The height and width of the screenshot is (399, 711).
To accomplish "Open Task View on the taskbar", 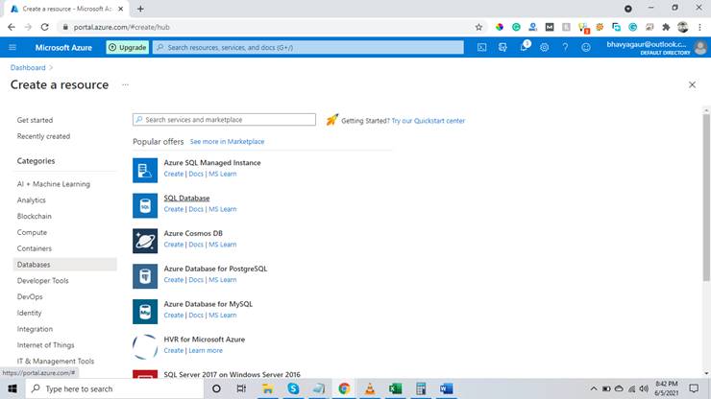I will 241,388.
